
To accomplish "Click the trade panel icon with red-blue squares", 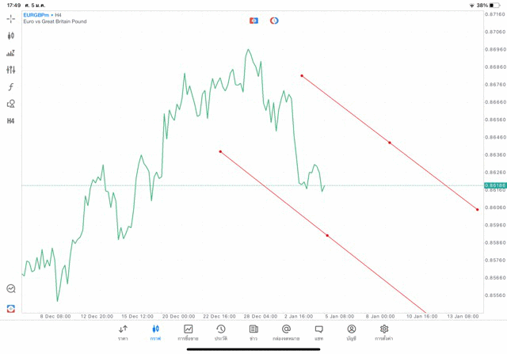I will pyautogui.click(x=253, y=21).
